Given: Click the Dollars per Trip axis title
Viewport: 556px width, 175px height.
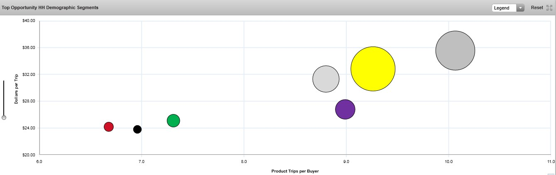Looking at the screenshot, I should 16,89.
